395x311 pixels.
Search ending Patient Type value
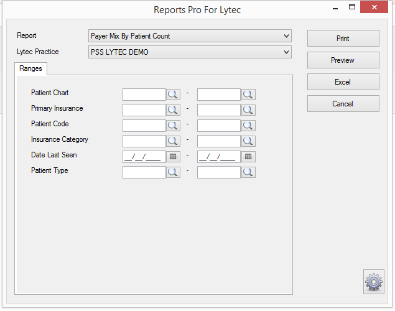pyautogui.click(x=248, y=172)
